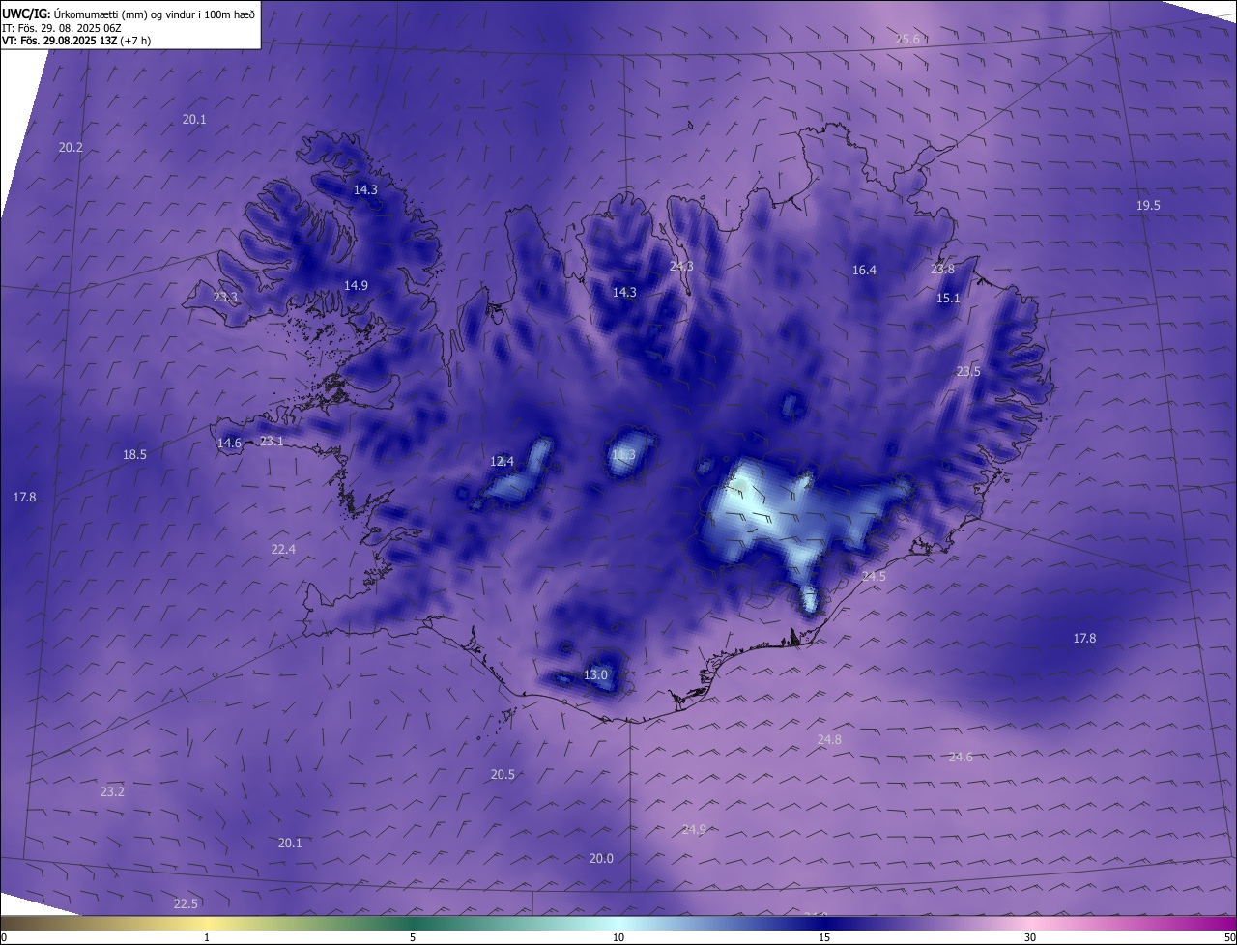The width and height of the screenshot is (1237, 945).
Task: Select the 24.6 value label
Action: click(x=961, y=757)
